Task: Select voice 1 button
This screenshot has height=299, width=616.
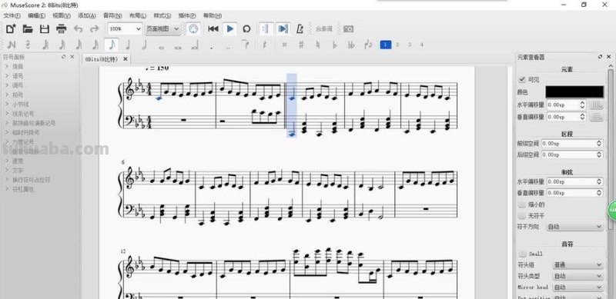Action: point(386,45)
